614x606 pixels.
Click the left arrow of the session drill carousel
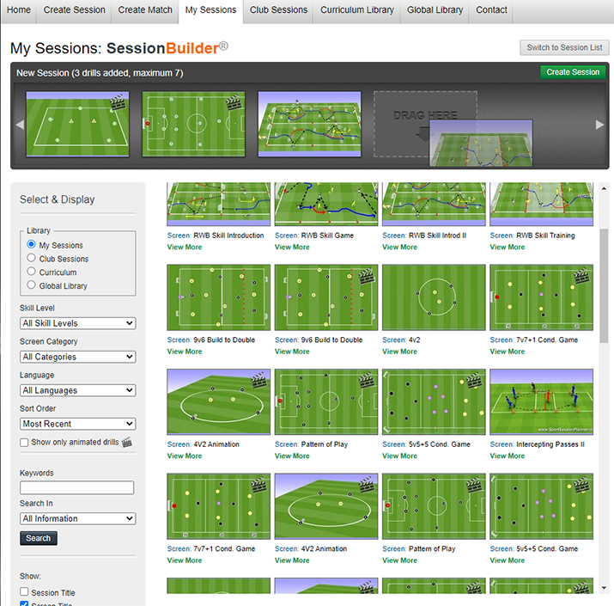[19, 125]
